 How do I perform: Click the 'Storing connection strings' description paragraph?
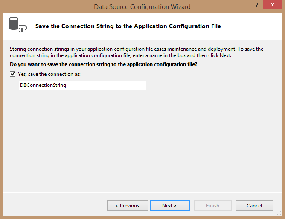click(x=137, y=52)
